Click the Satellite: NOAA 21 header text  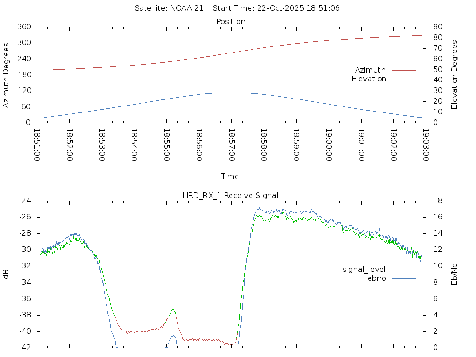click(169, 8)
